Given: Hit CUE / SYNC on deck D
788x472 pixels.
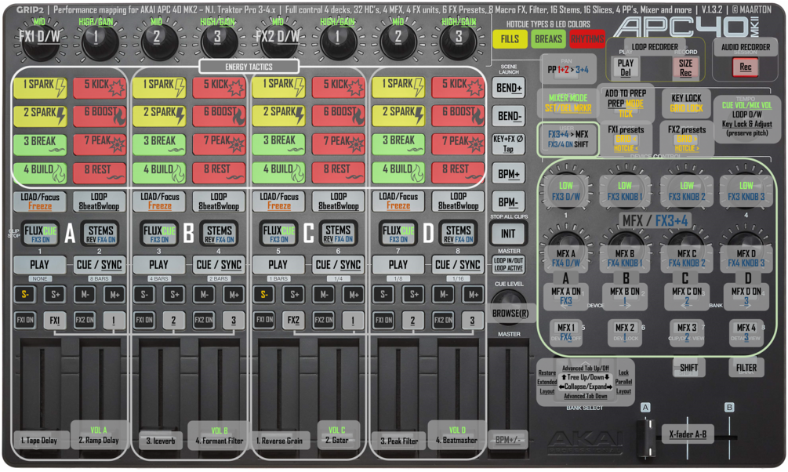Looking at the screenshot, I should 458,264.
